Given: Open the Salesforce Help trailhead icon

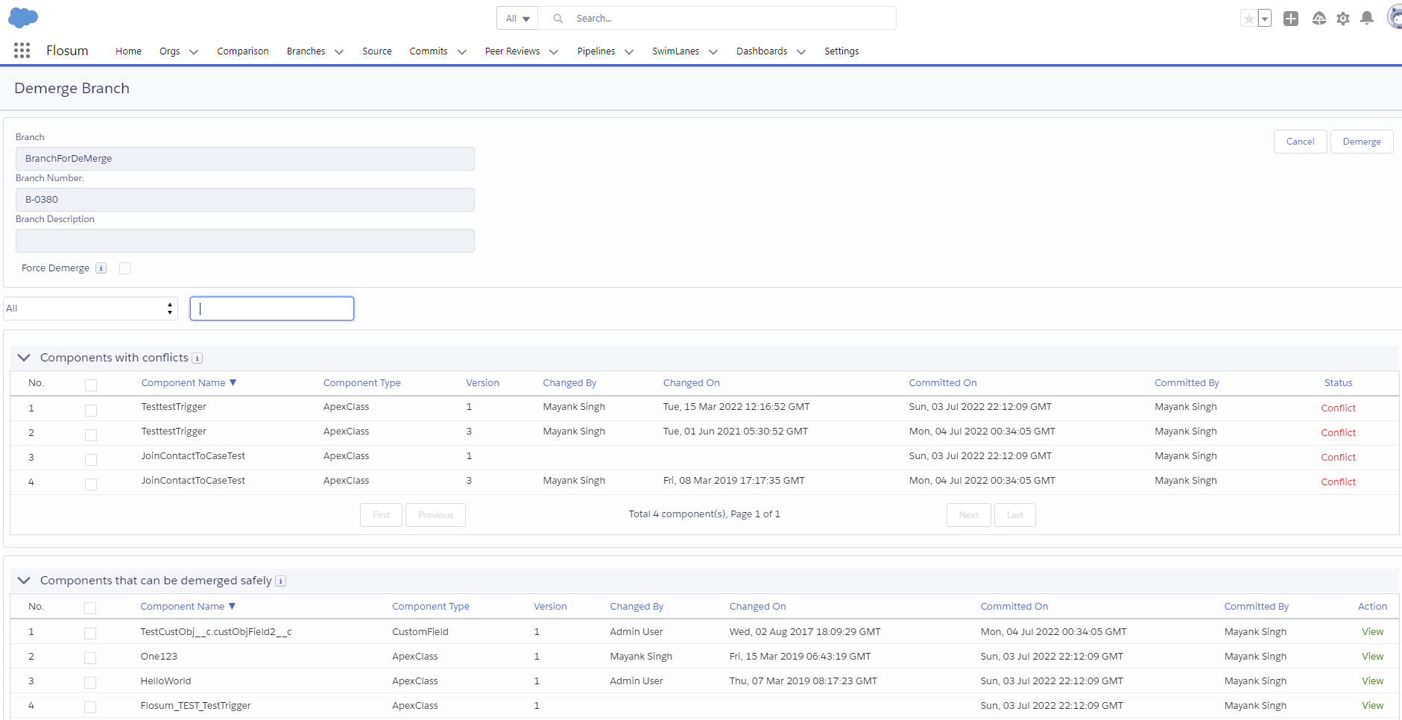Looking at the screenshot, I should (x=1319, y=19).
